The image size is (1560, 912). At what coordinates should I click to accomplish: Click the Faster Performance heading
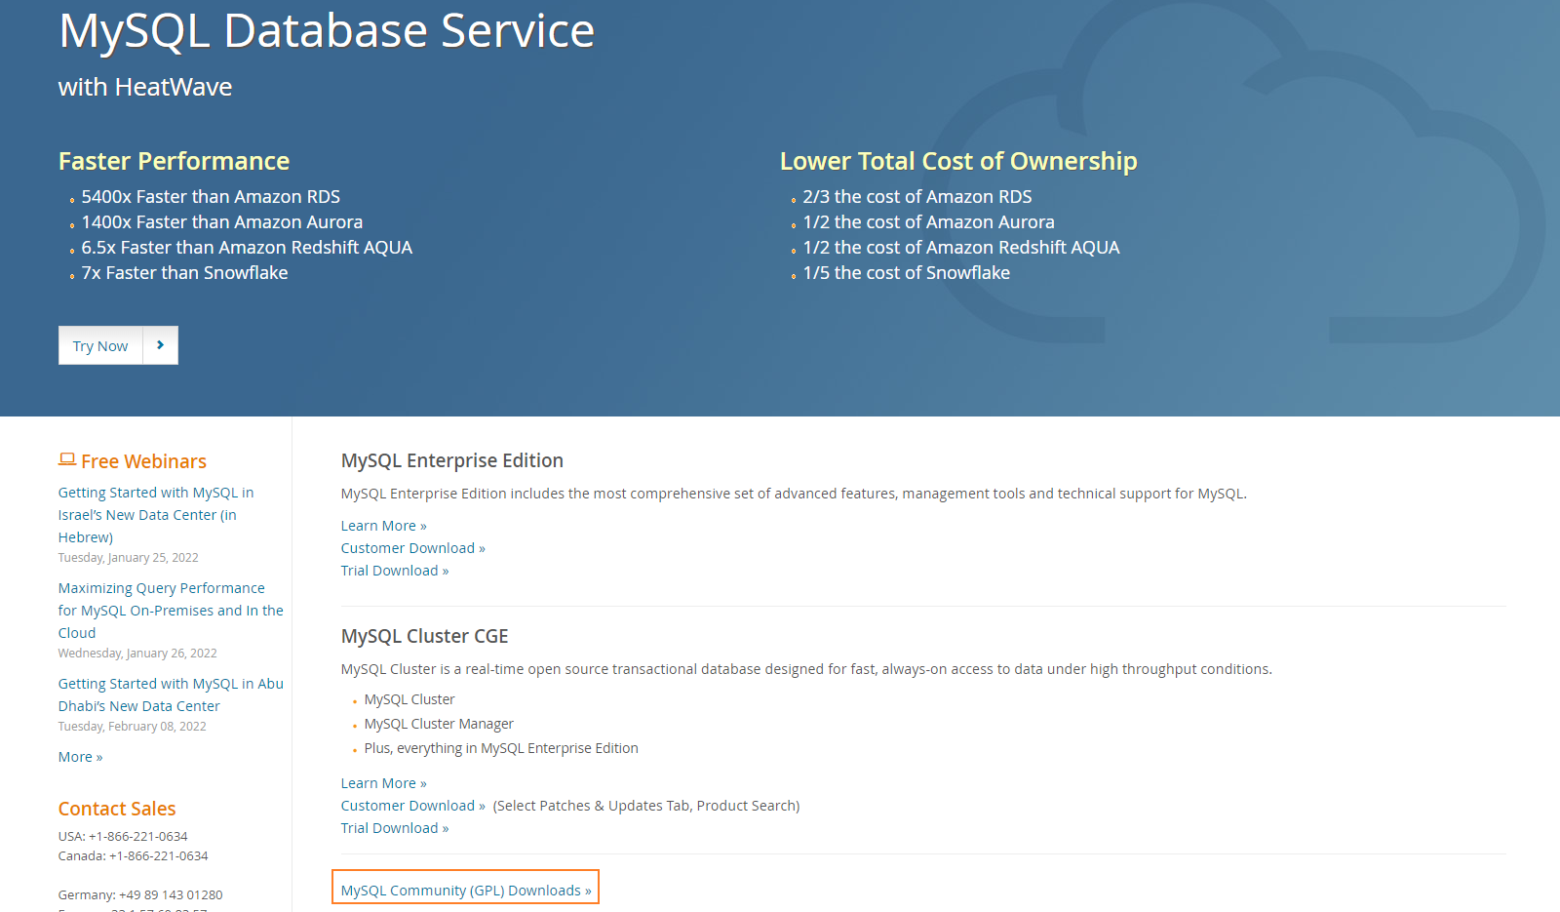tap(174, 161)
